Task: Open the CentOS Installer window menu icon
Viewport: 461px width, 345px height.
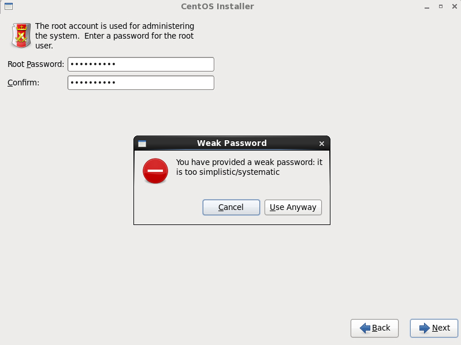Action: point(9,6)
